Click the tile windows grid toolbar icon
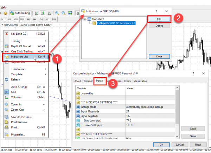This screenshot has height=153, width=211. point(70,13)
